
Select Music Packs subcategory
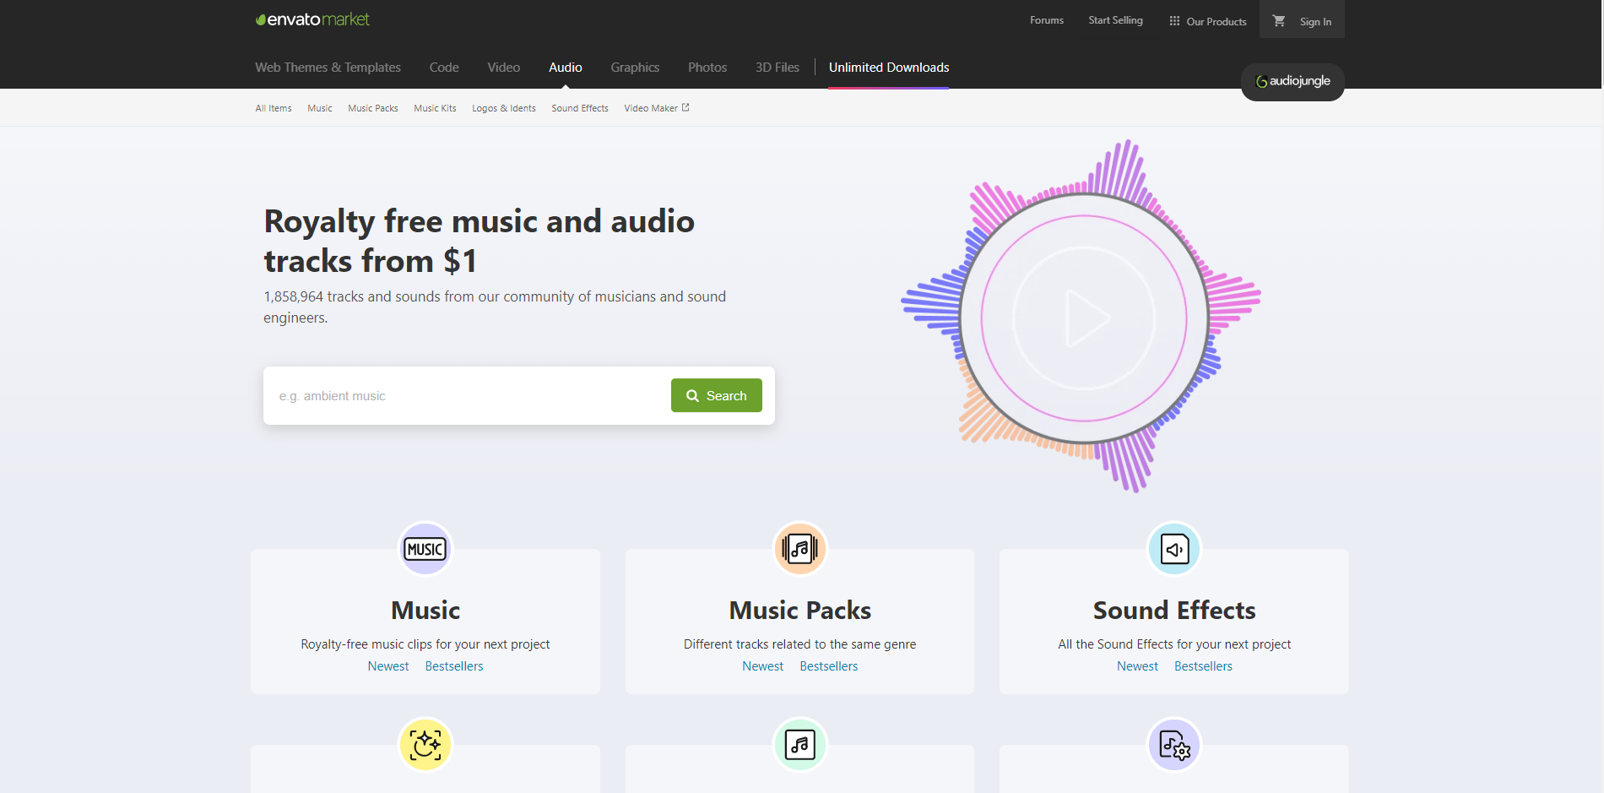click(373, 108)
